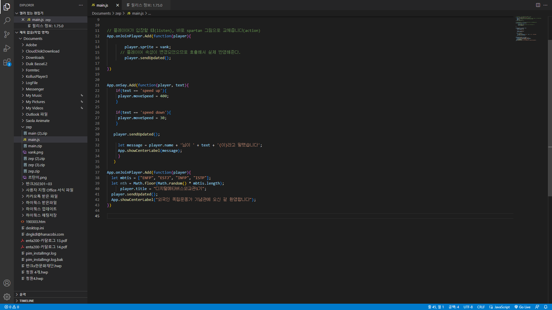
Task: Open the Run and Debug view icon
Action: (7, 48)
